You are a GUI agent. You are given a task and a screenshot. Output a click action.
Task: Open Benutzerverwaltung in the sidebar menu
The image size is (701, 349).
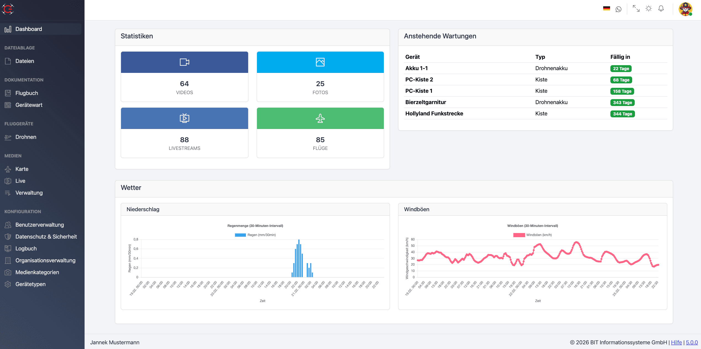(40, 225)
